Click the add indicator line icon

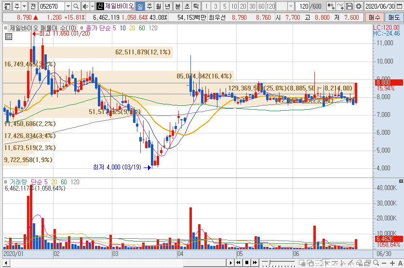coord(340,6)
